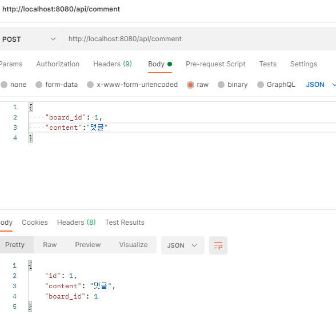The image size is (336, 314).
Task: Click the "id": 1 line in response
Action: [x=61, y=276]
